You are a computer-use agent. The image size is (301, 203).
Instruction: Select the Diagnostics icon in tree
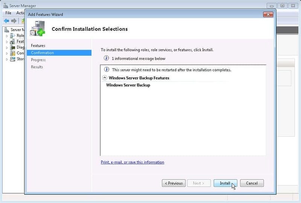pos(12,47)
